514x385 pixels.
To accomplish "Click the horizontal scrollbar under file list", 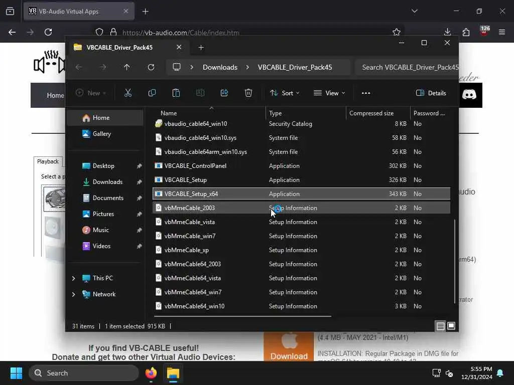I will 242,316.
